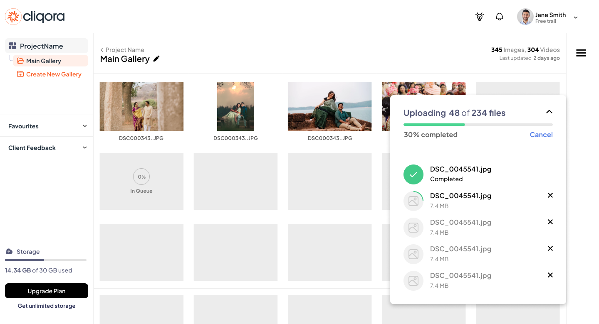Edit the Main Gallery title with pencil icon
This screenshot has height=324, width=599.
coord(156,59)
